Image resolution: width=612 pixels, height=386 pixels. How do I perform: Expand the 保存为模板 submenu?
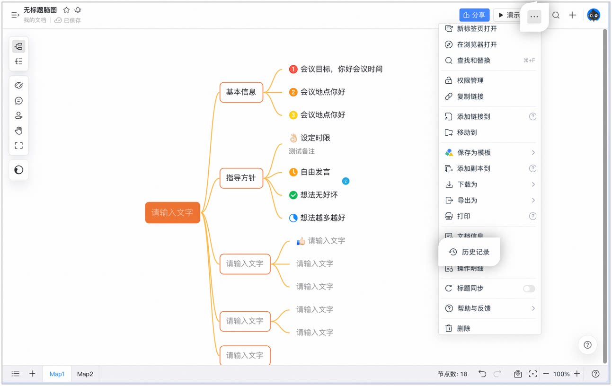point(490,152)
